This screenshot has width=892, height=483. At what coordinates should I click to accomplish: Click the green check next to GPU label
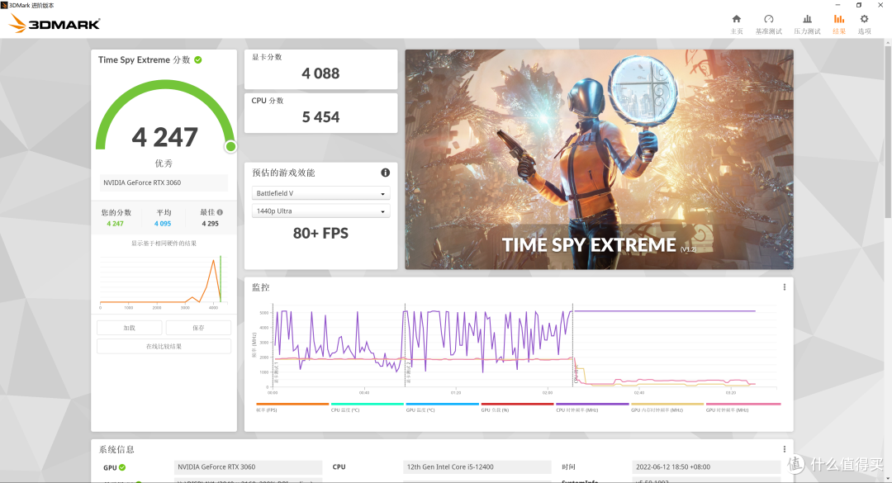point(122,467)
